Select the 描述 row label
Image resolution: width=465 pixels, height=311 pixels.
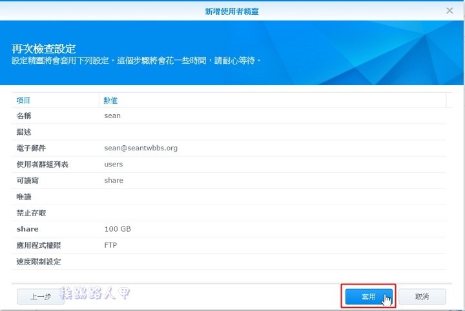24,132
